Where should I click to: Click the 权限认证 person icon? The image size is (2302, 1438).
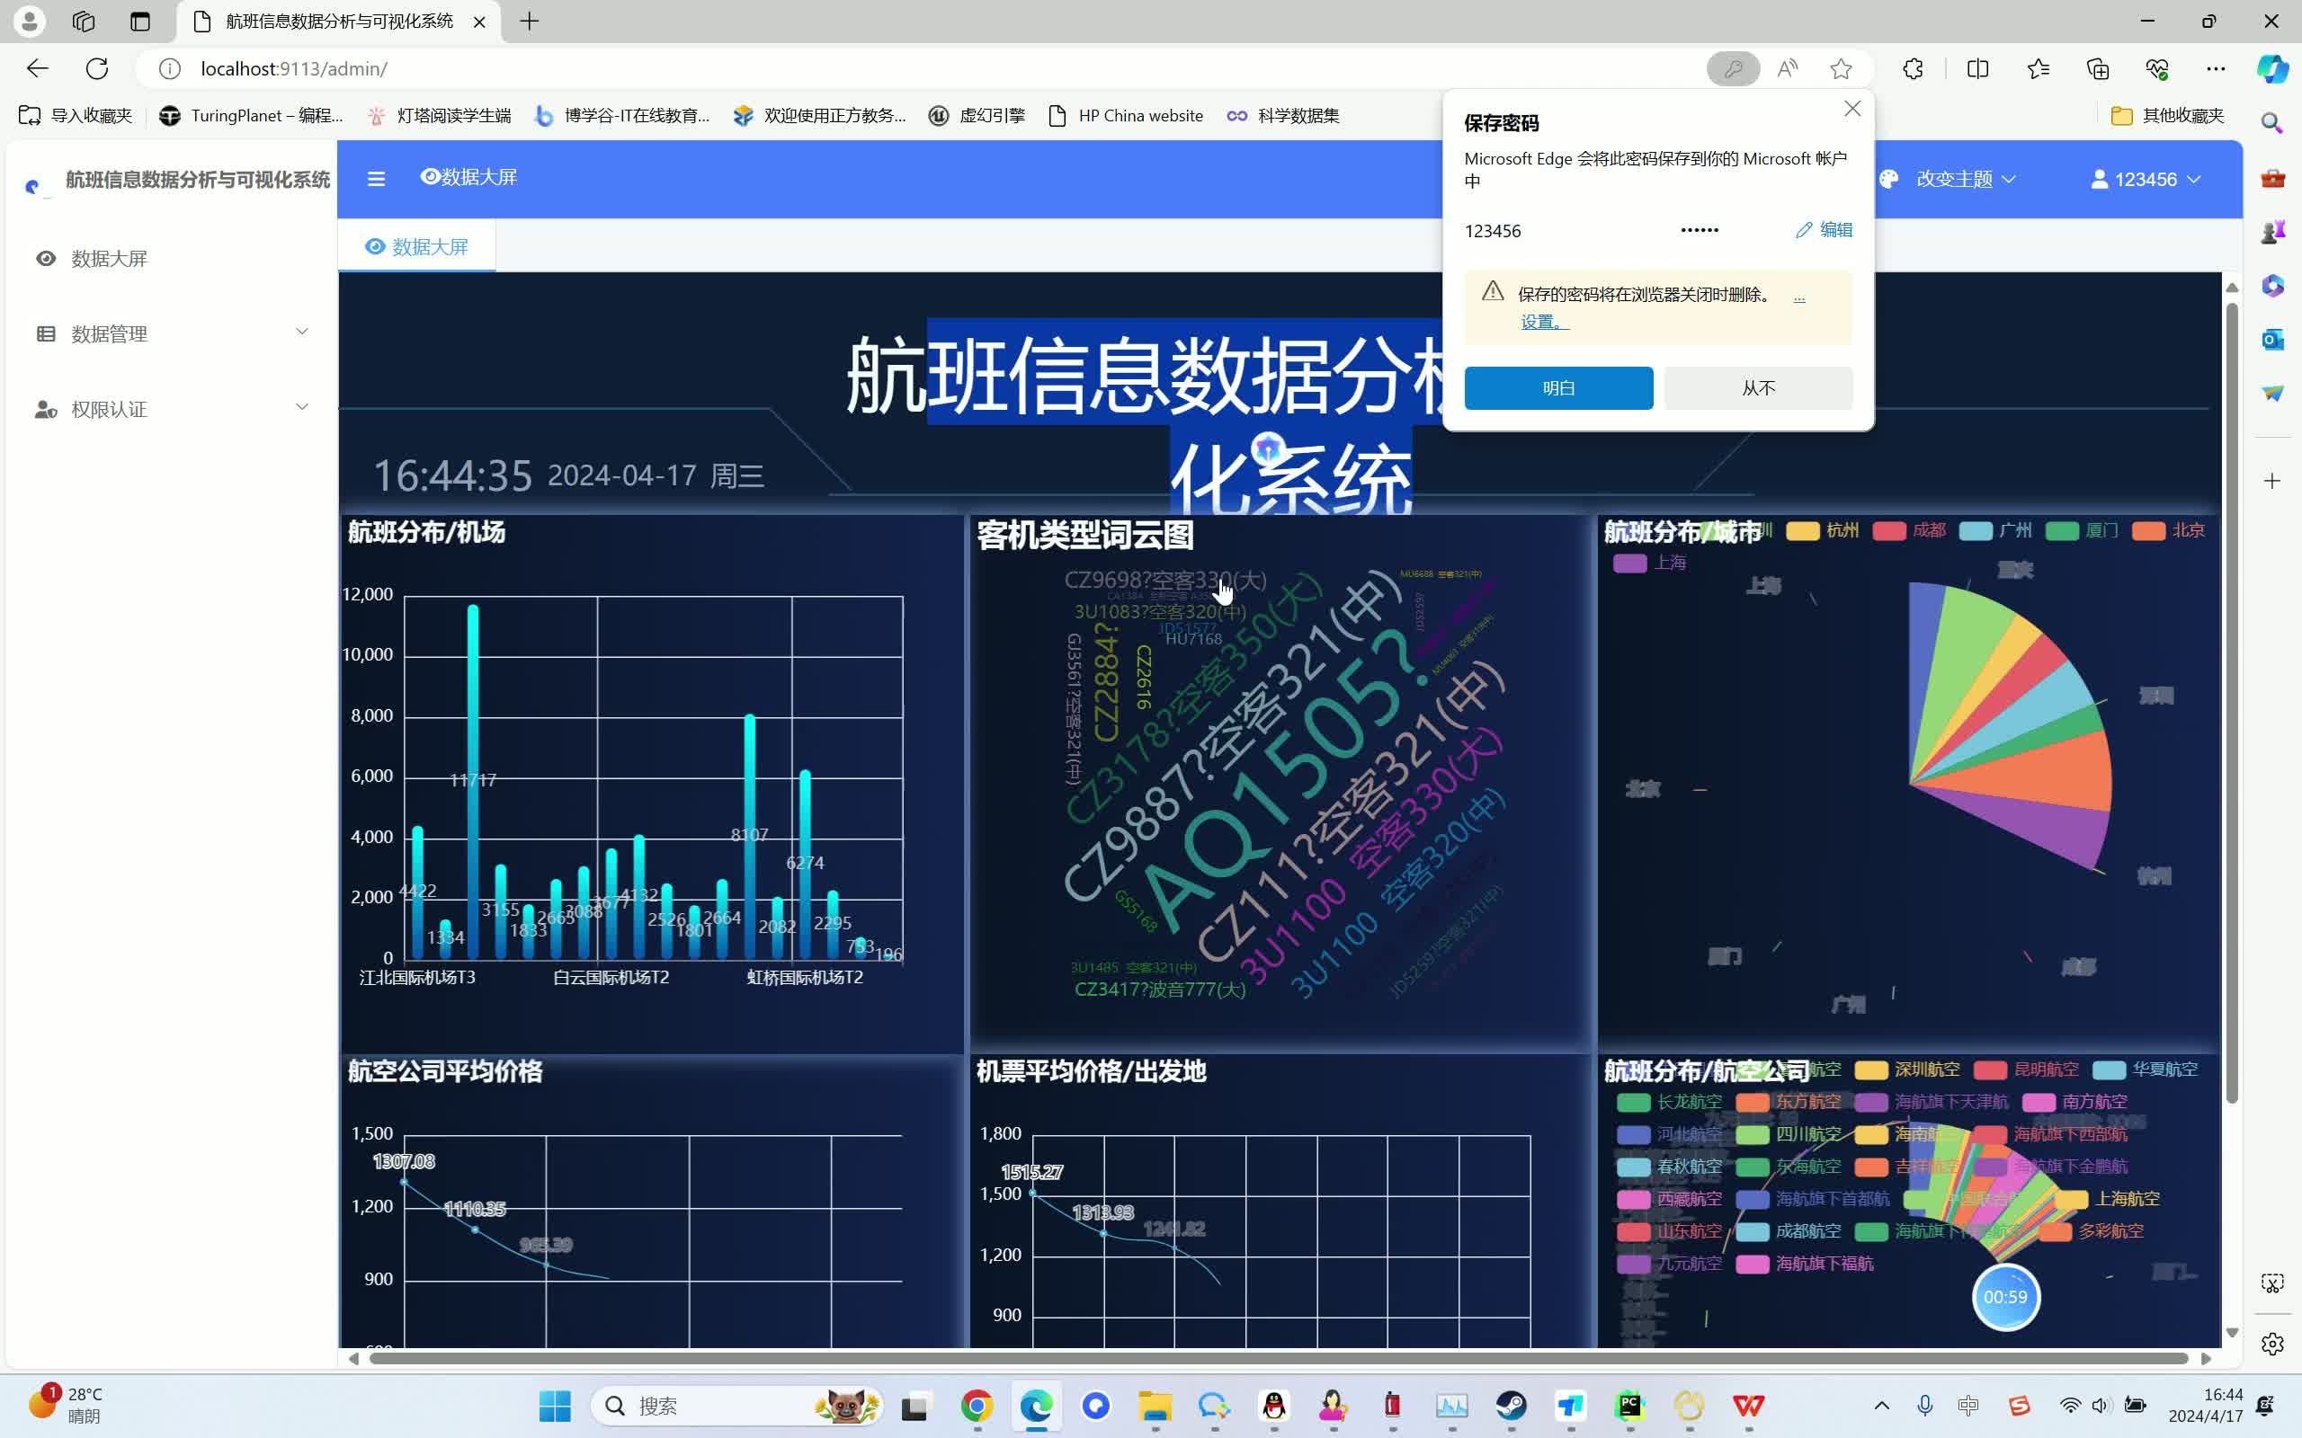point(45,409)
